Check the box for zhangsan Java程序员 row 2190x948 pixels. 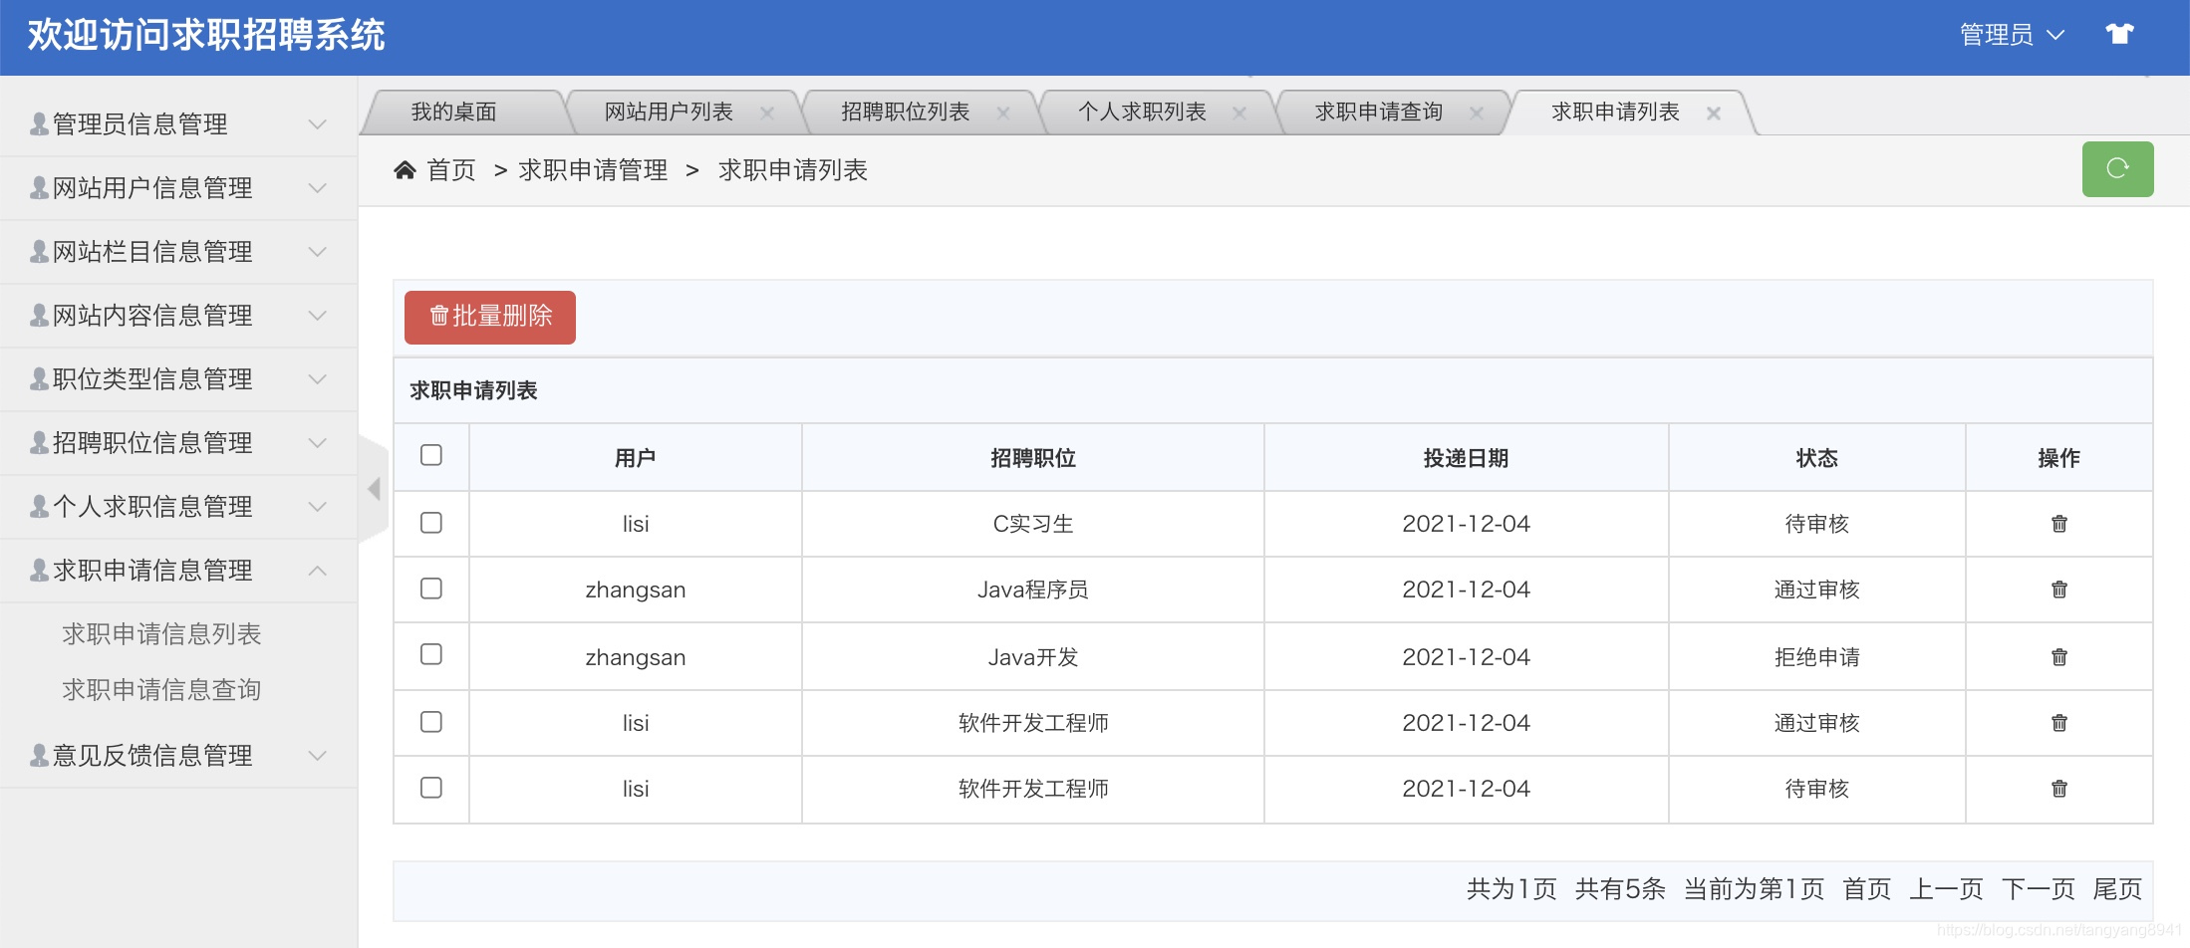[x=431, y=589]
